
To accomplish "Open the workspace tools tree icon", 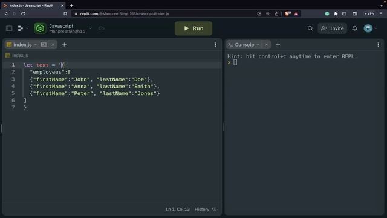I will point(21,28).
